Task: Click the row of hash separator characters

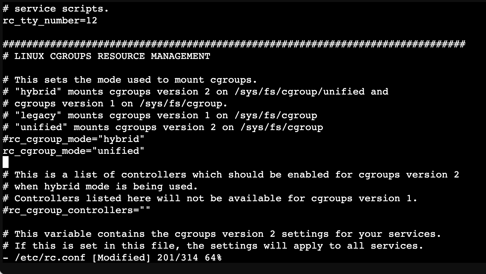Action: [233, 44]
